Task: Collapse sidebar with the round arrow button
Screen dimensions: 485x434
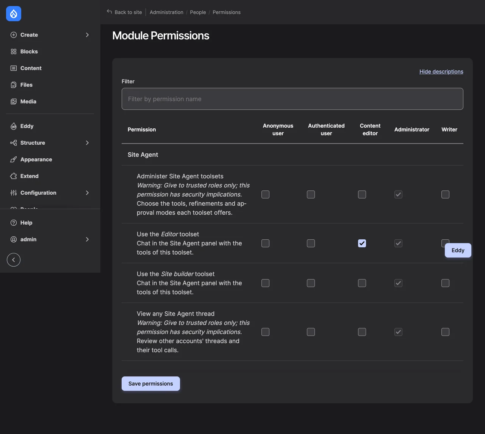Action: click(x=14, y=260)
